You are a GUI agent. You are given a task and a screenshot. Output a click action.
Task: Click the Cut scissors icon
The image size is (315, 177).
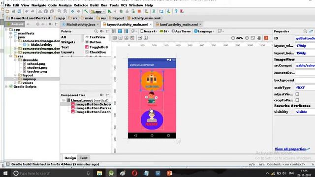(x=40, y=11)
